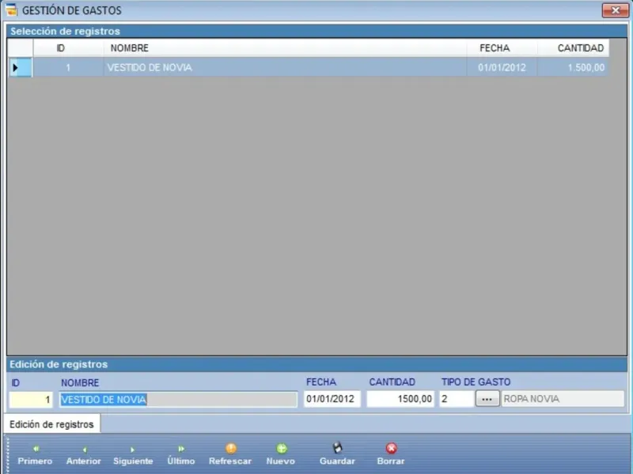Click the TIPO DE GASTO code field

[x=457, y=399]
